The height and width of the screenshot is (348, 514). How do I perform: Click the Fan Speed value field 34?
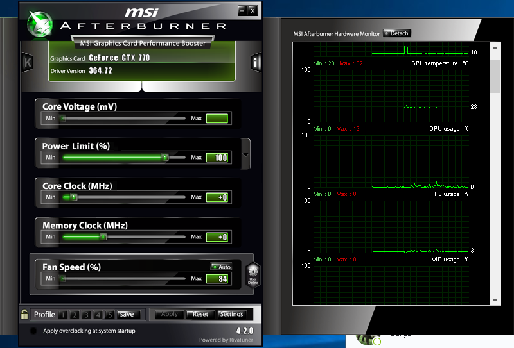tap(217, 279)
